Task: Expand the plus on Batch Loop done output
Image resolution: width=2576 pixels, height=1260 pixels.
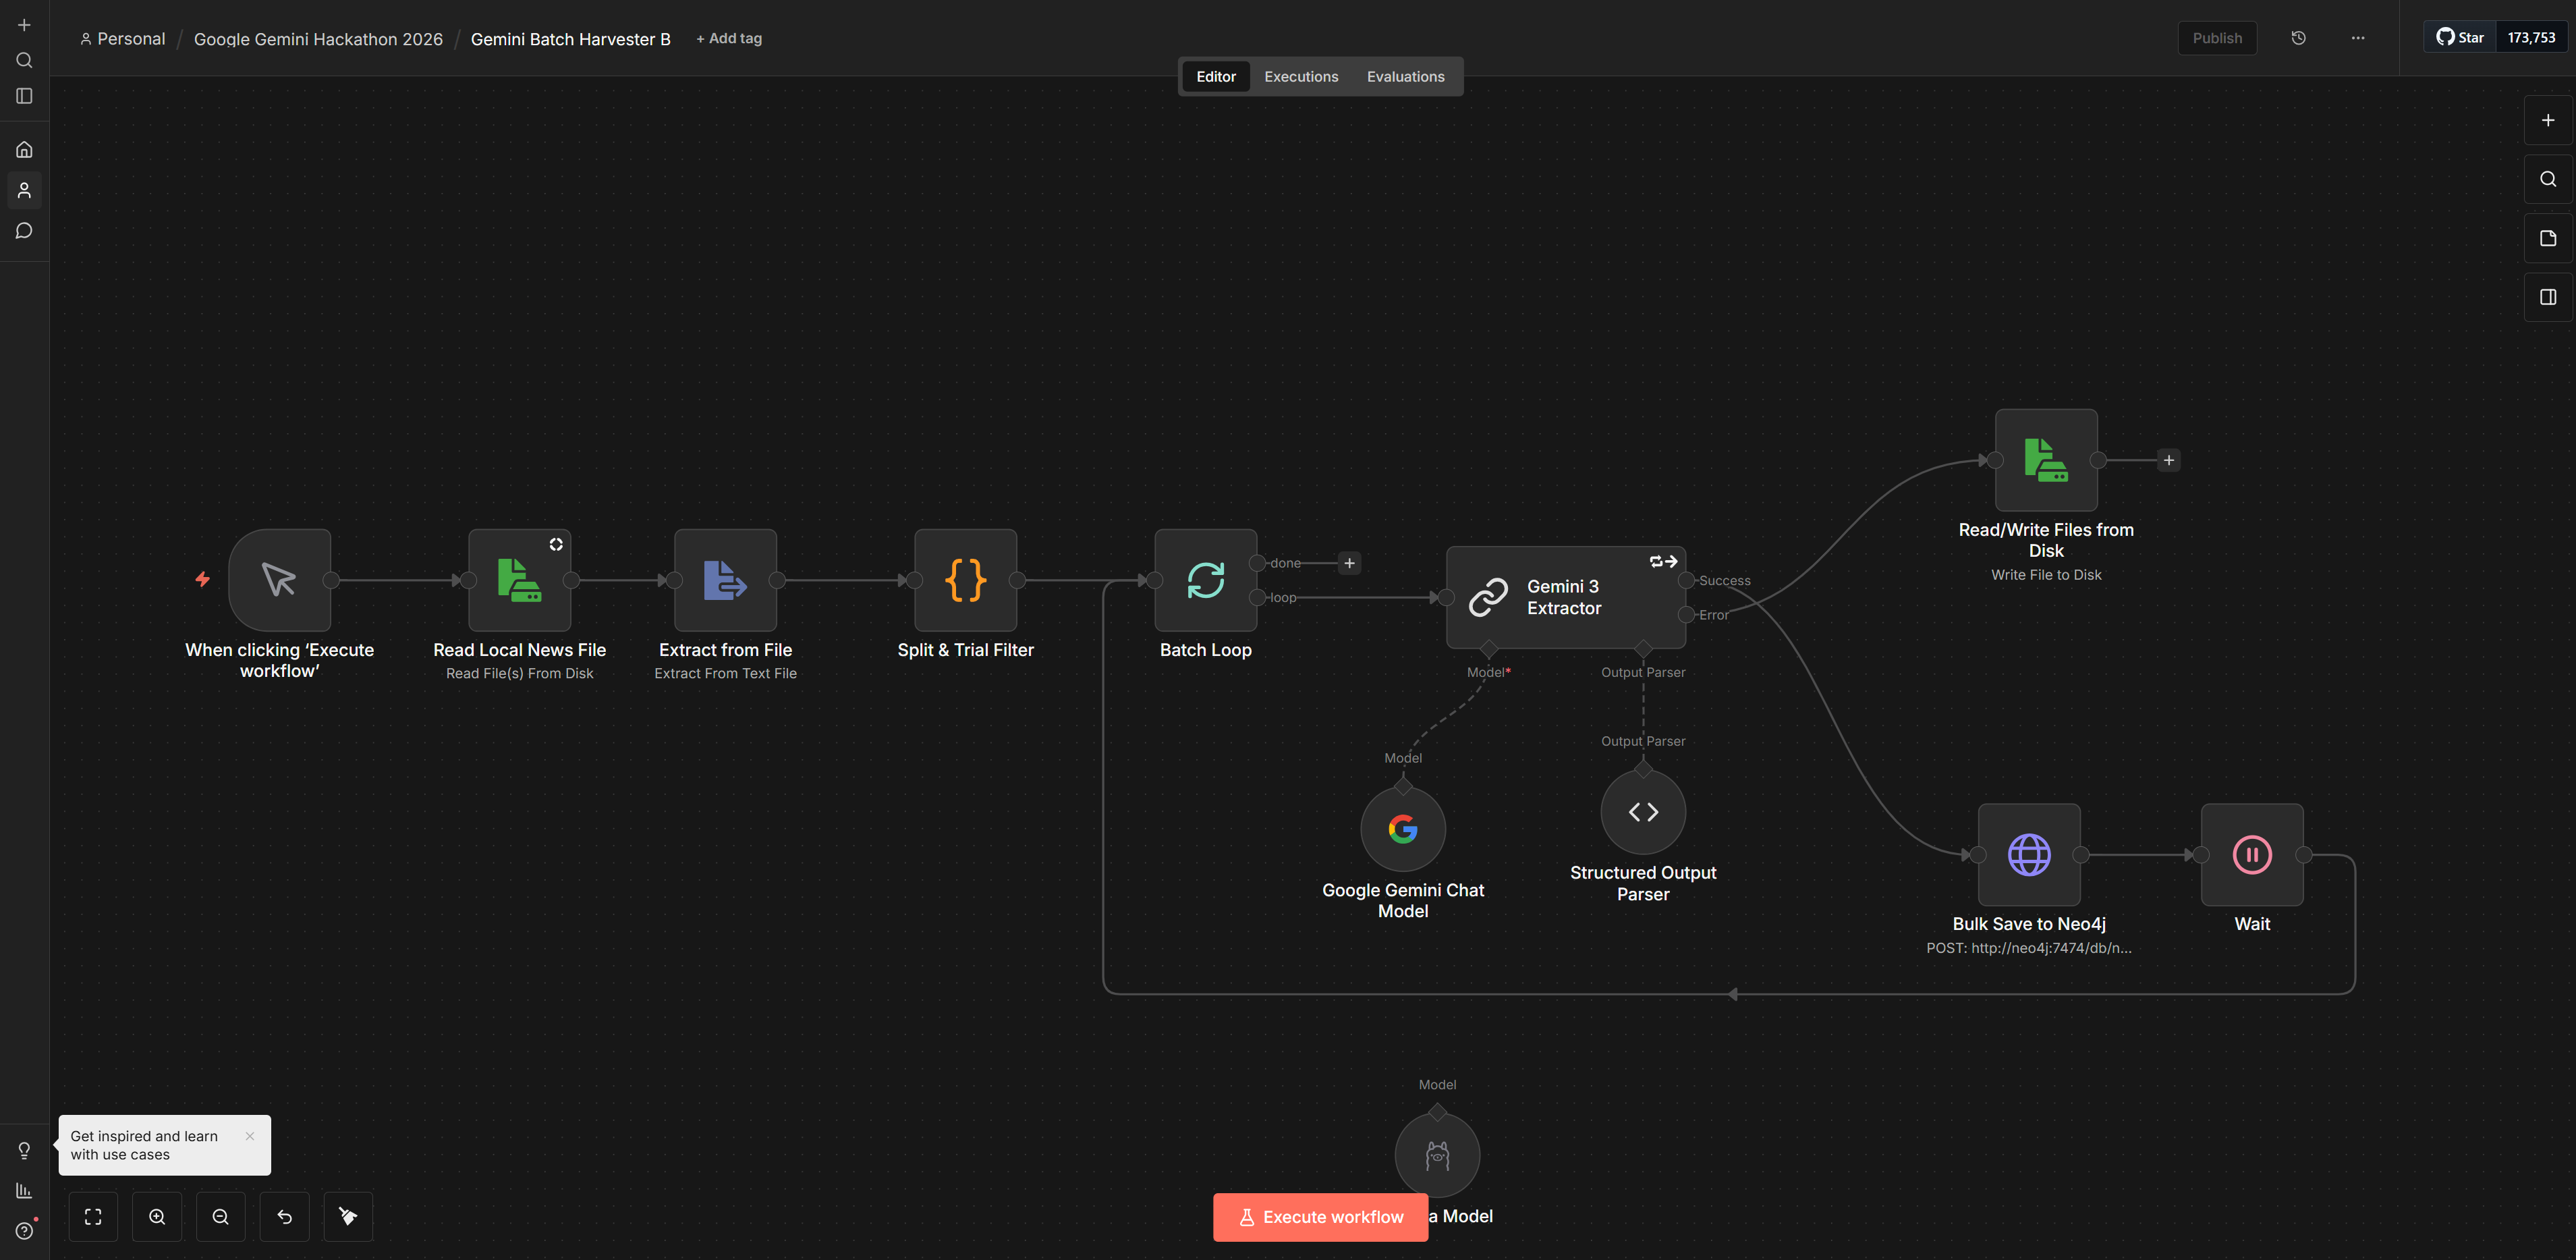Action: click(x=1349, y=563)
